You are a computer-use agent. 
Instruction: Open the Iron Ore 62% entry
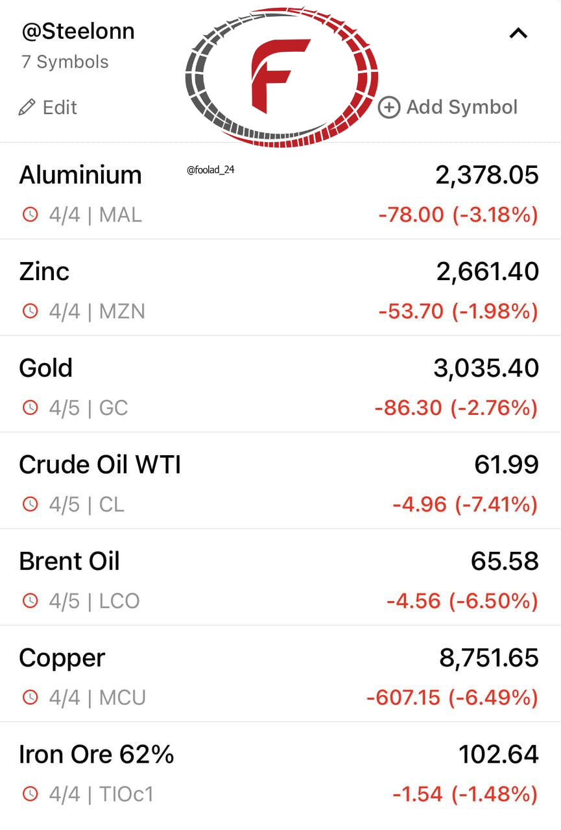click(280, 771)
